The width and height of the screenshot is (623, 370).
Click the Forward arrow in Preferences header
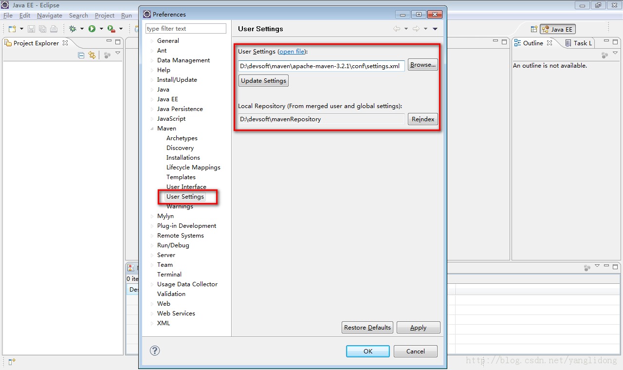click(x=416, y=29)
